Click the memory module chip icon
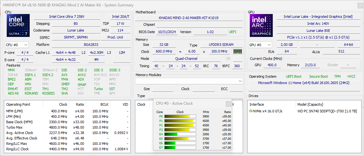Screen dimensions: 364x156 (237, 52)
